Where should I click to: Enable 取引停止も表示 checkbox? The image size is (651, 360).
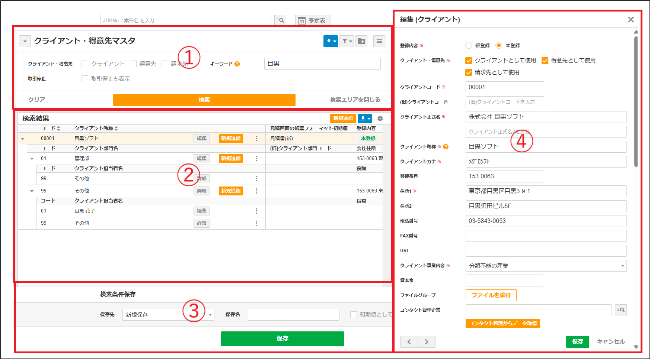pyautogui.click(x=85, y=79)
